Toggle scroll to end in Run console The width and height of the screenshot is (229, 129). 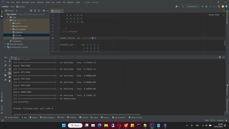(10, 73)
